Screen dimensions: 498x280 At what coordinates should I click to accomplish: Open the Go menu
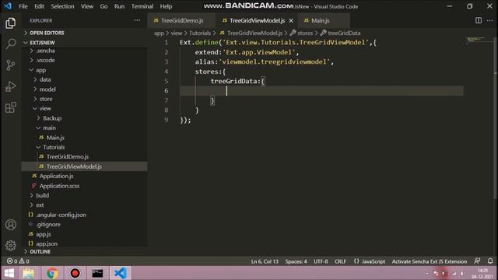(103, 6)
